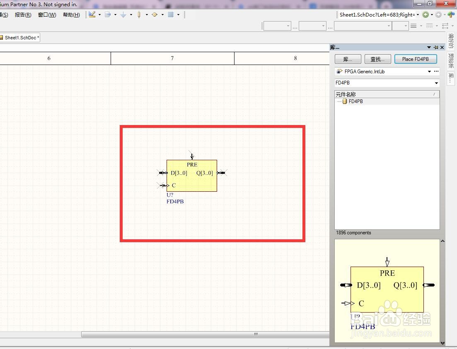Expand digital devices dropdown arrow
Image resolution: width=457 pixels, height=349 pixels.
pyautogui.click(x=147, y=14)
